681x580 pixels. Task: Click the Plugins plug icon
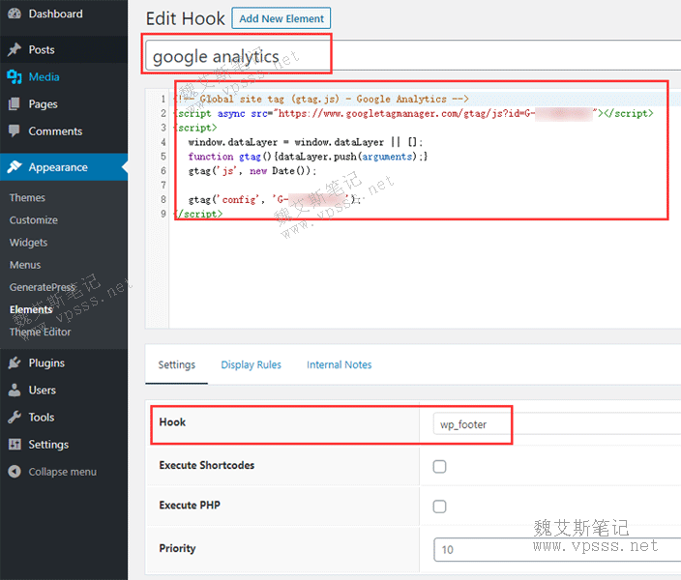[x=15, y=362]
